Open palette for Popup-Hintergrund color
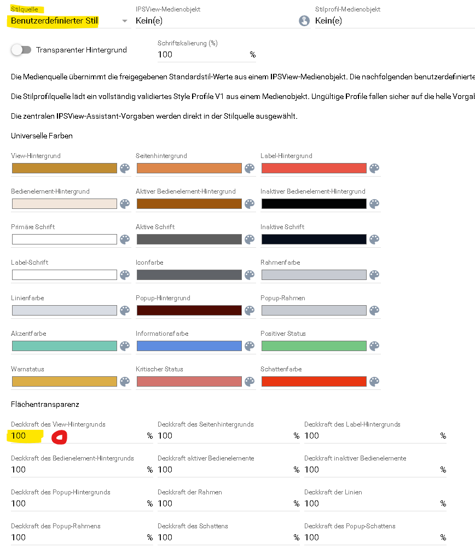 pyautogui.click(x=250, y=311)
